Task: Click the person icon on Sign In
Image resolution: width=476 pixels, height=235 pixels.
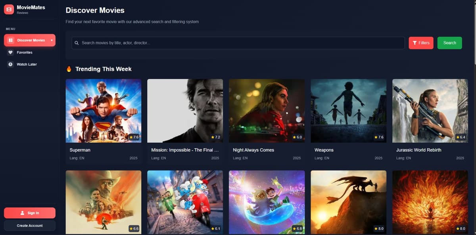Action: click(22, 213)
